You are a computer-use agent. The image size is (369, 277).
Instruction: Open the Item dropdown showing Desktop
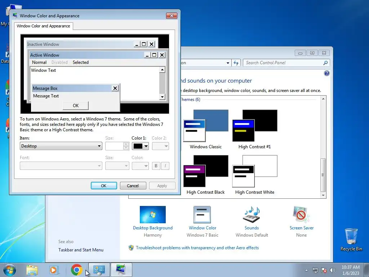[x=61, y=146]
